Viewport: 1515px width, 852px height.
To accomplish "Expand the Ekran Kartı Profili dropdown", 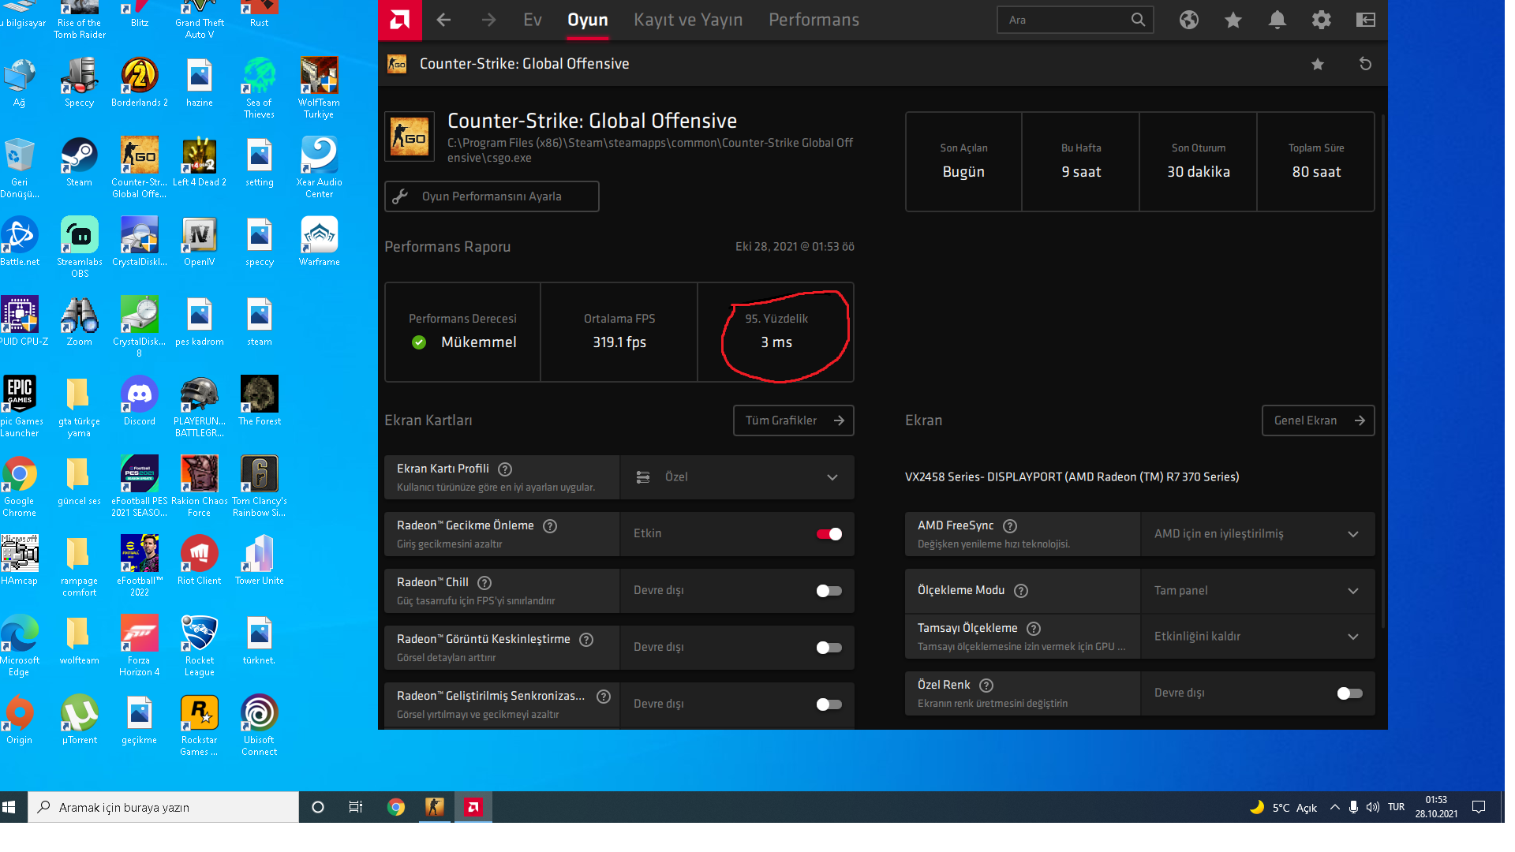I will (x=832, y=477).
